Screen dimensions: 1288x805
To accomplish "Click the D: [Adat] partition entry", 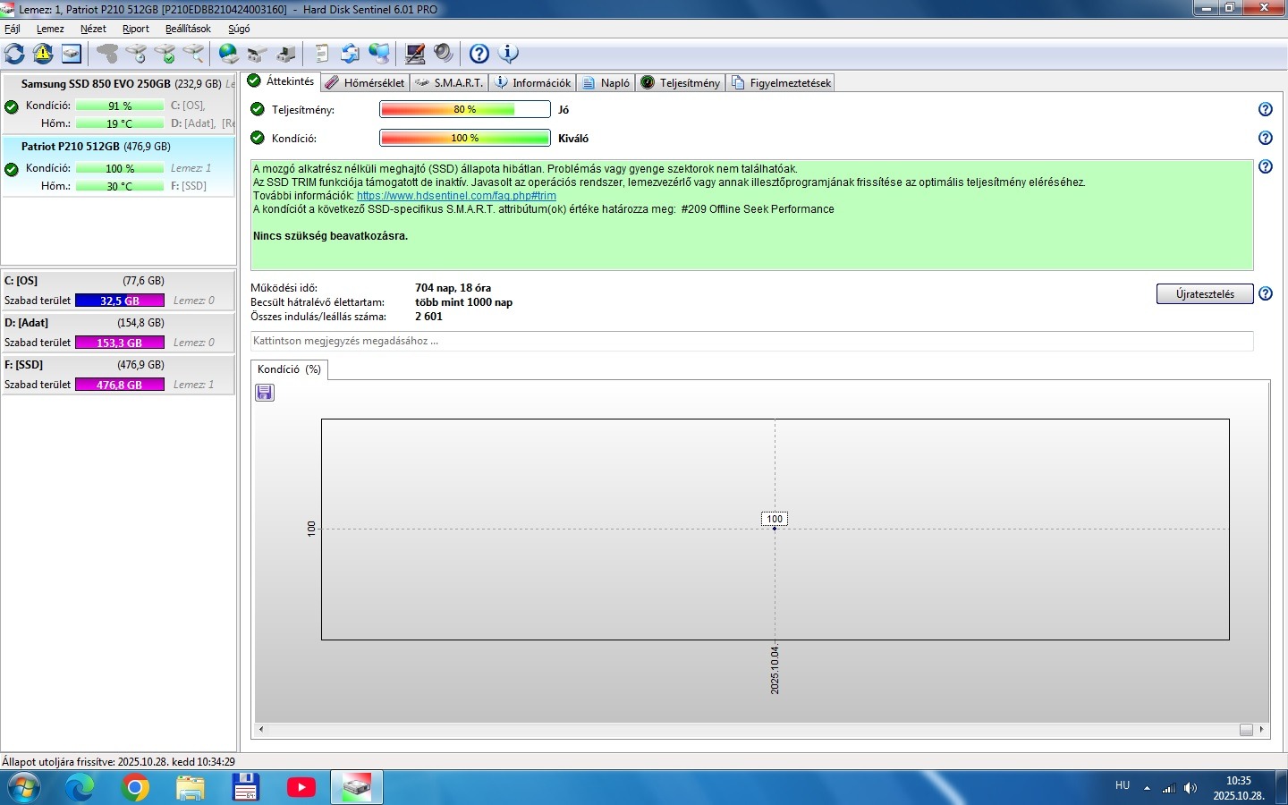I will pyautogui.click(x=118, y=333).
